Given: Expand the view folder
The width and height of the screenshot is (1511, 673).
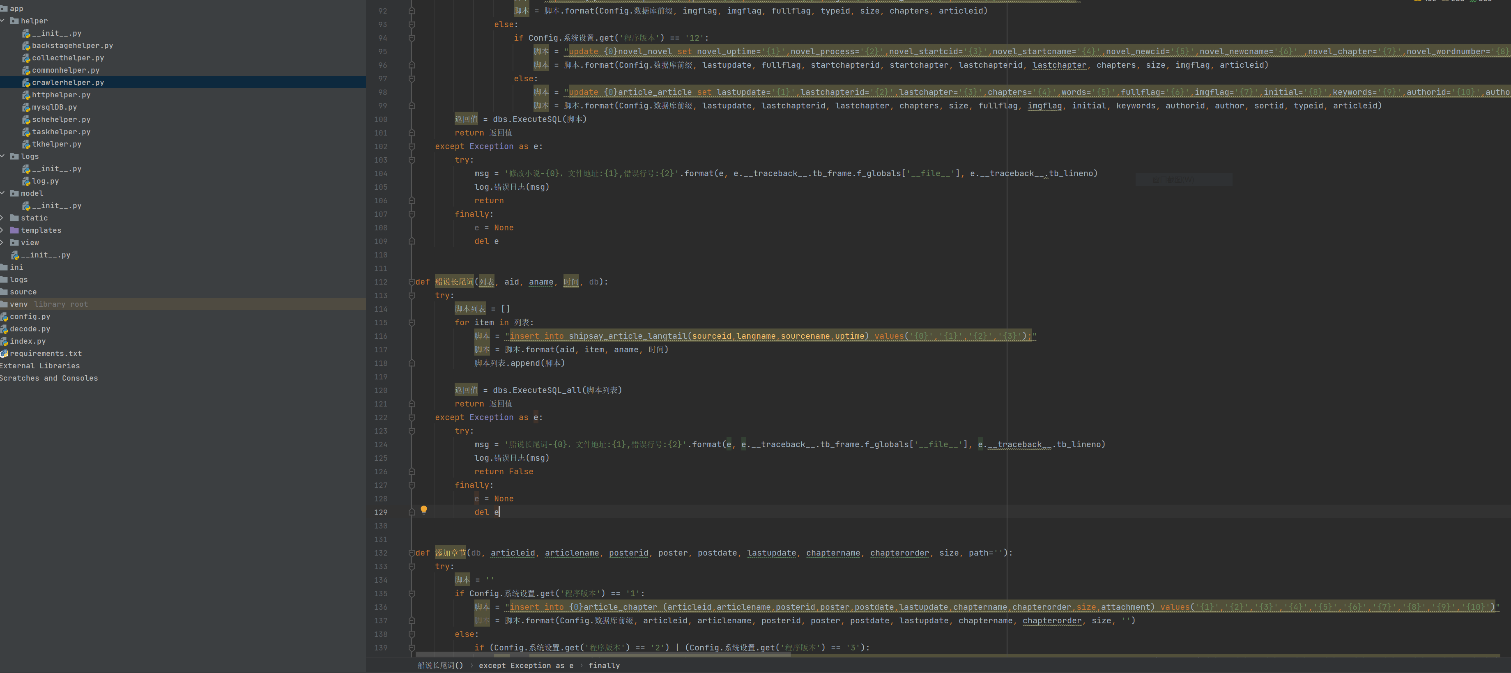Looking at the screenshot, I should 3,243.
